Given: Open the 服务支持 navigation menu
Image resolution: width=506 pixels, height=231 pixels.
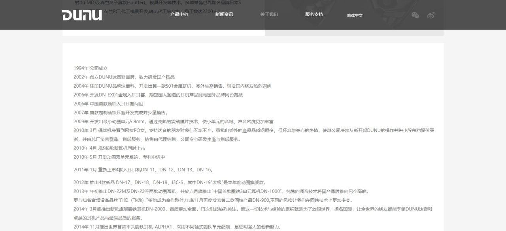Looking at the screenshot, I should click(314, 15).
